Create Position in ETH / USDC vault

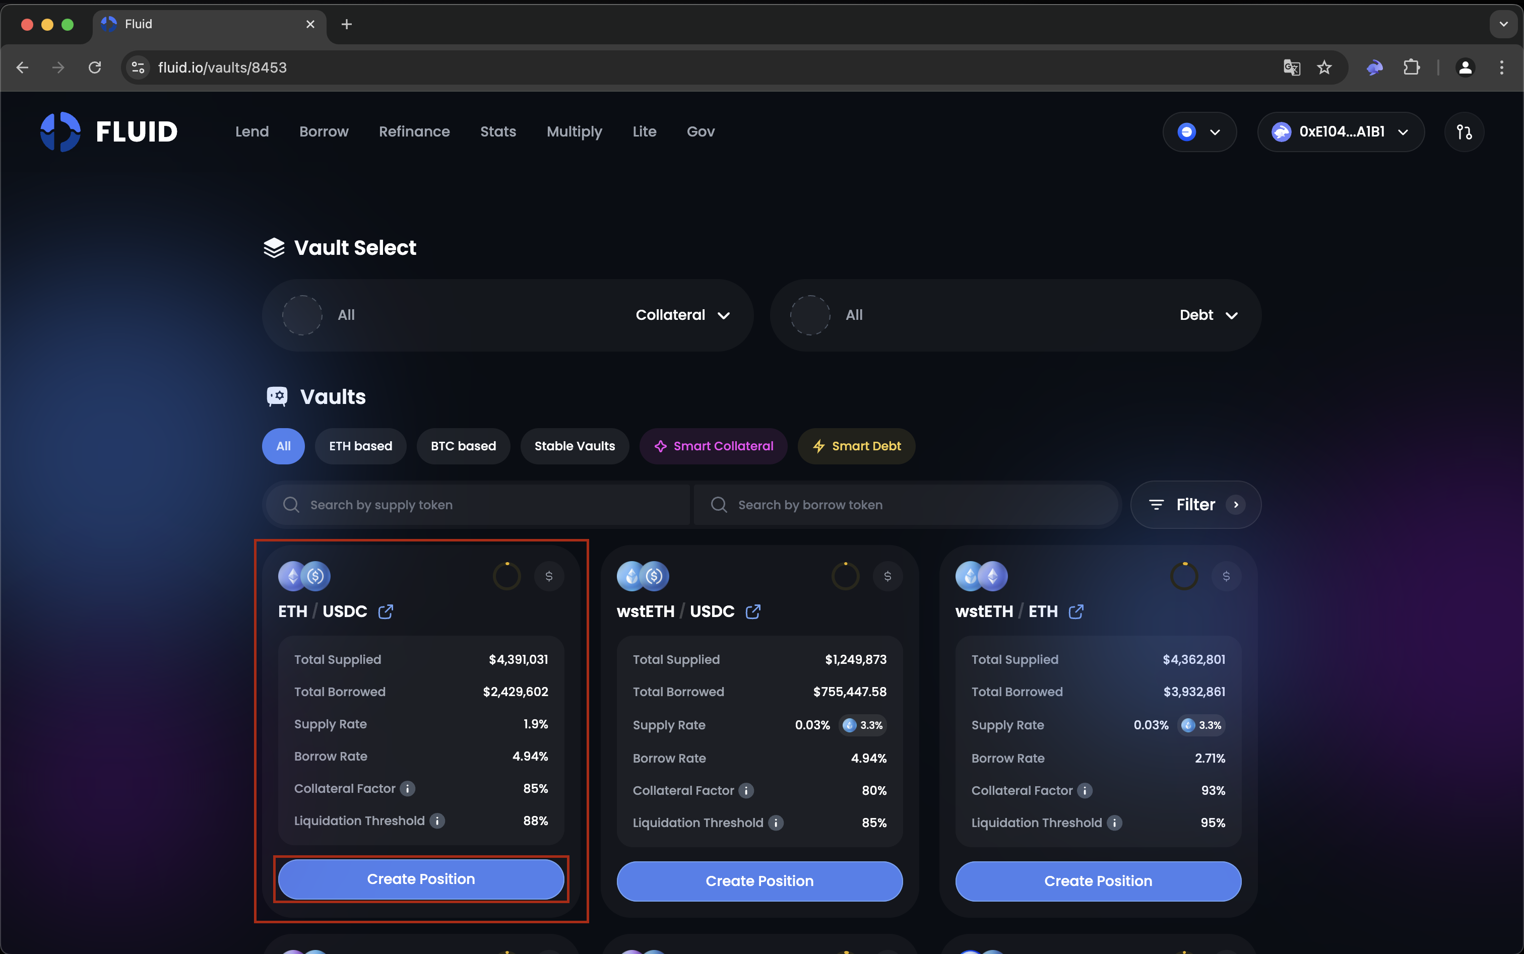[x=421, y=879]
